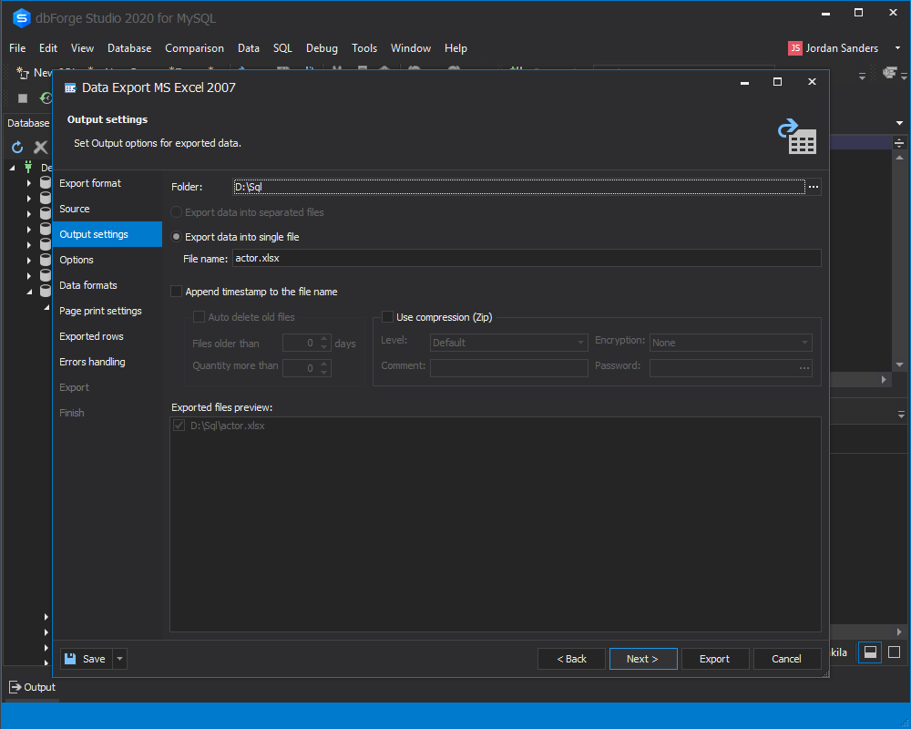Click the single pane layout icon at bottom right
The height and width of the screenshot is (729, 911).
point(895,652)
